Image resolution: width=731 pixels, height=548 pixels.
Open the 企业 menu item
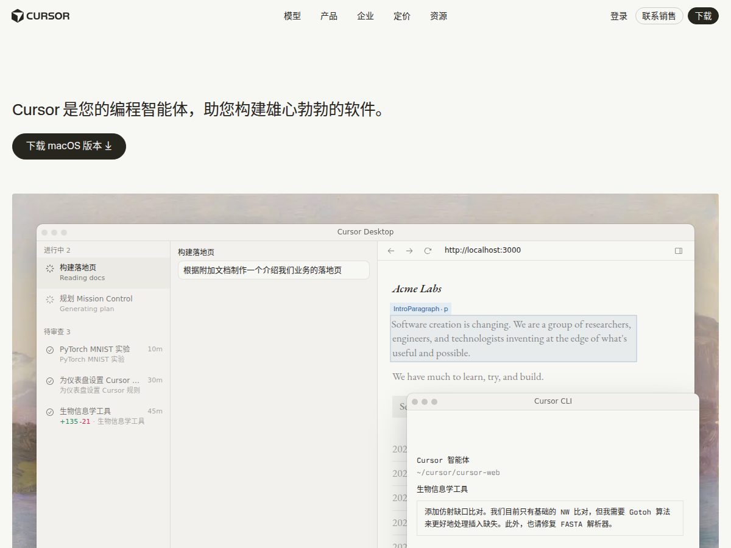pyautogui.click(x=365, y=16)
